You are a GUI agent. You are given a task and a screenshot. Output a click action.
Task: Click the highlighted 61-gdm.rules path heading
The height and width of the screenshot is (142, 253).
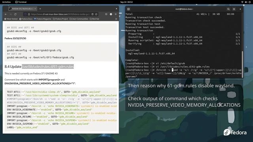[48, 67]
